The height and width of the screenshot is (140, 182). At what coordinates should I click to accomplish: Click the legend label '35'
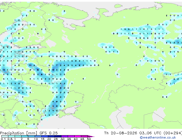69,139
